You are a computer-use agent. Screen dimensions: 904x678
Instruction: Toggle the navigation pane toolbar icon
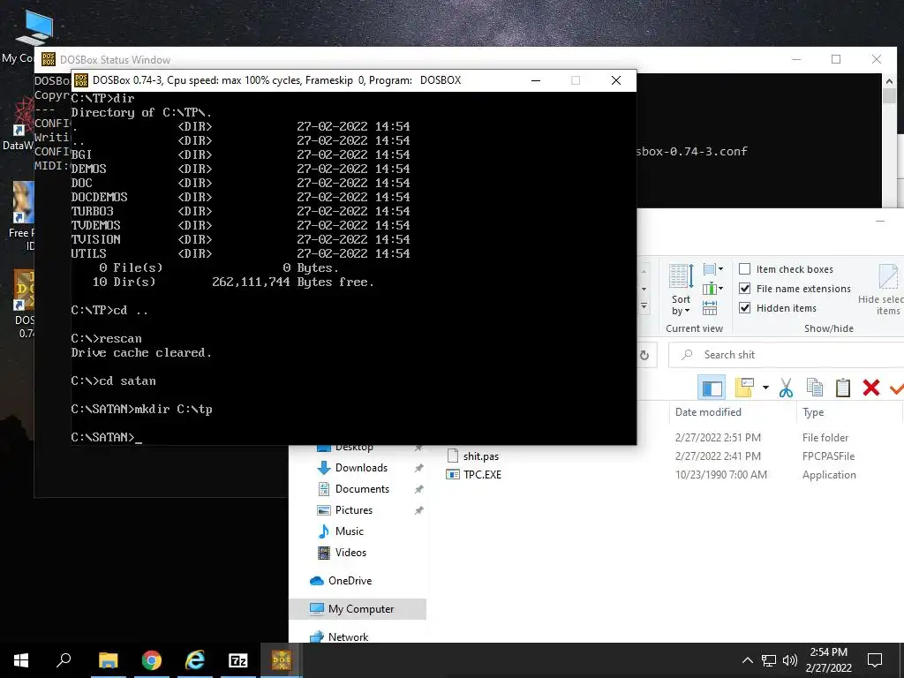tap(712, 388)
